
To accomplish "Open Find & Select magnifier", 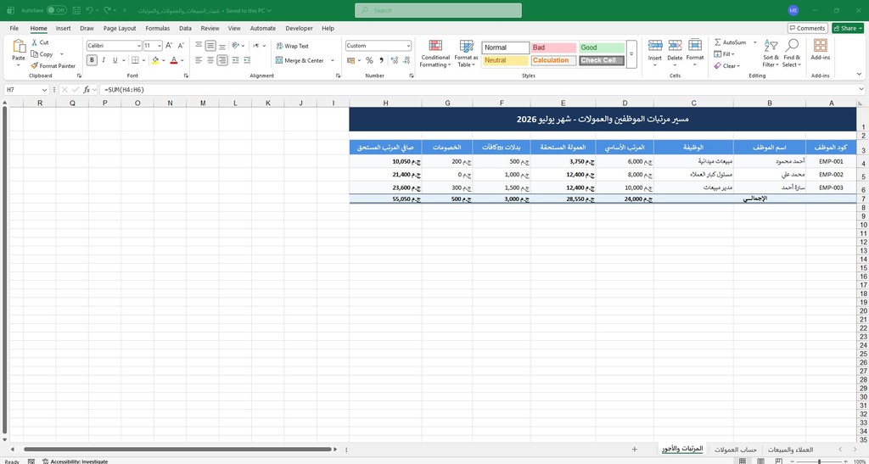I will click(792, 53).
